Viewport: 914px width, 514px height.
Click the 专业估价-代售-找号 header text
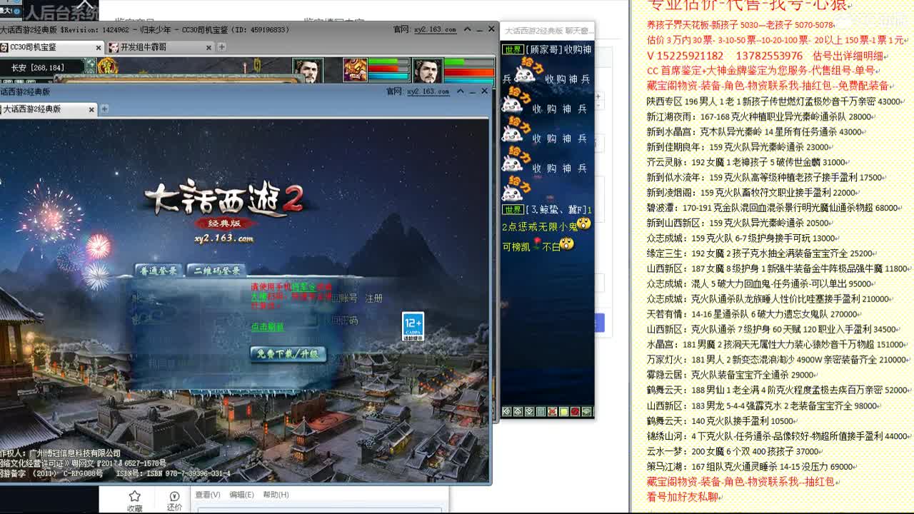[x=747, y=6]
